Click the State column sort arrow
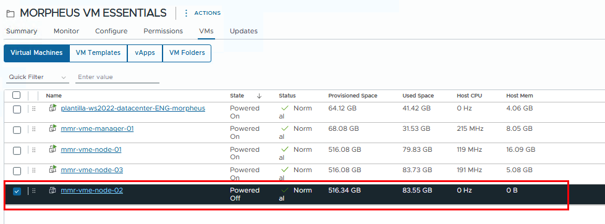 point(260,96)
